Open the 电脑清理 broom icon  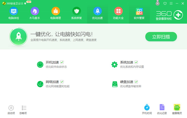coord(55,11)
